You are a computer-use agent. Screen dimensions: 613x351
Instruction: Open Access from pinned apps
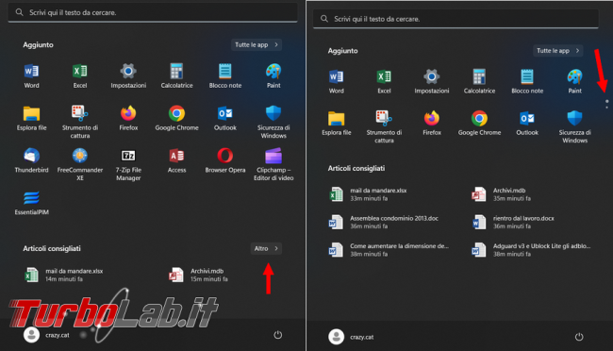[x=176, y=160]
